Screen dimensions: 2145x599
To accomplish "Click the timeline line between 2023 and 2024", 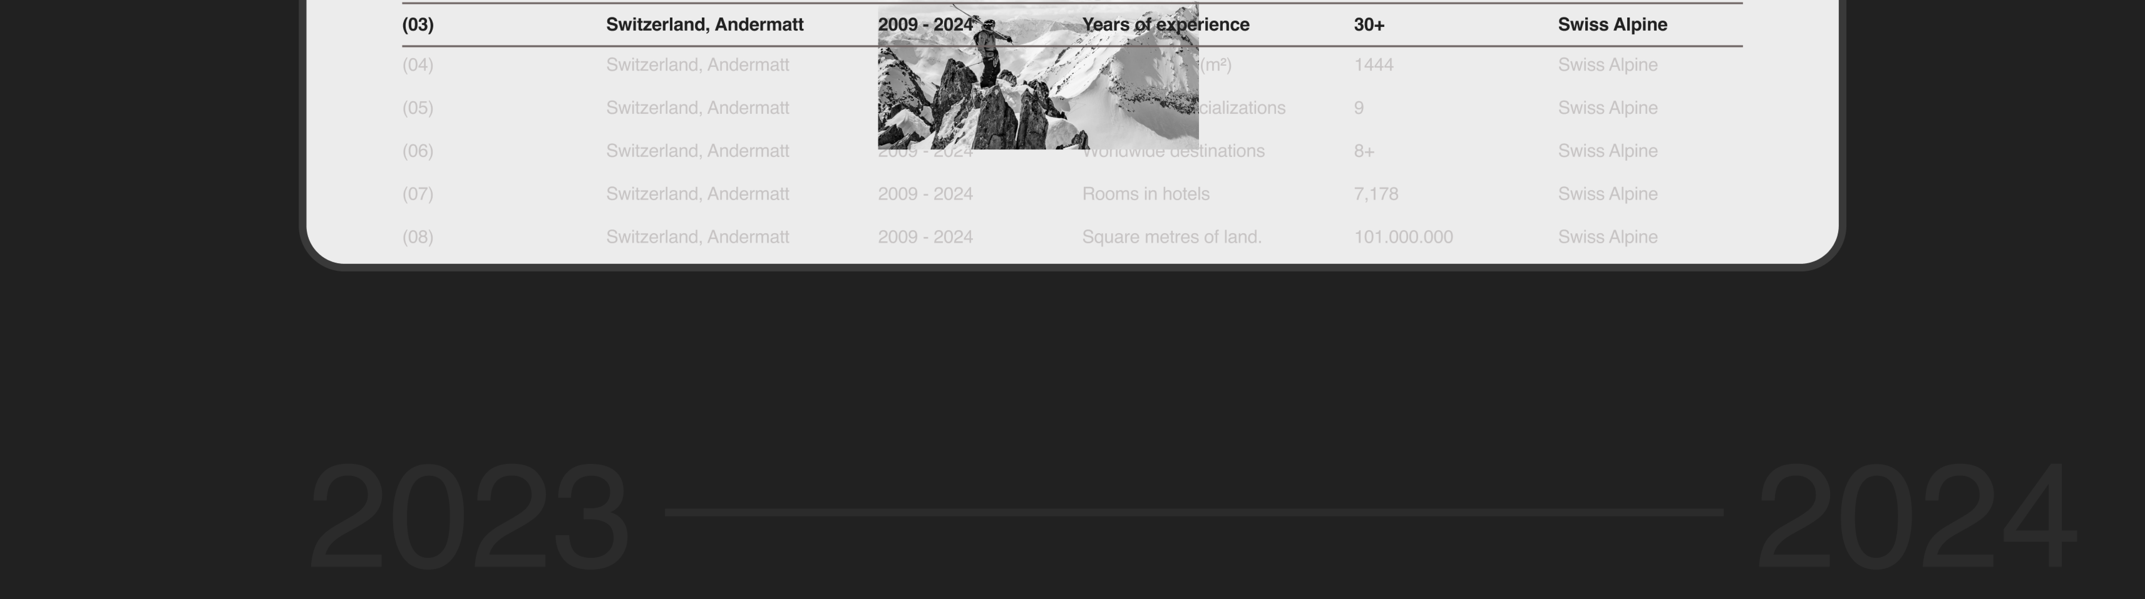I will coord(1193,512).
